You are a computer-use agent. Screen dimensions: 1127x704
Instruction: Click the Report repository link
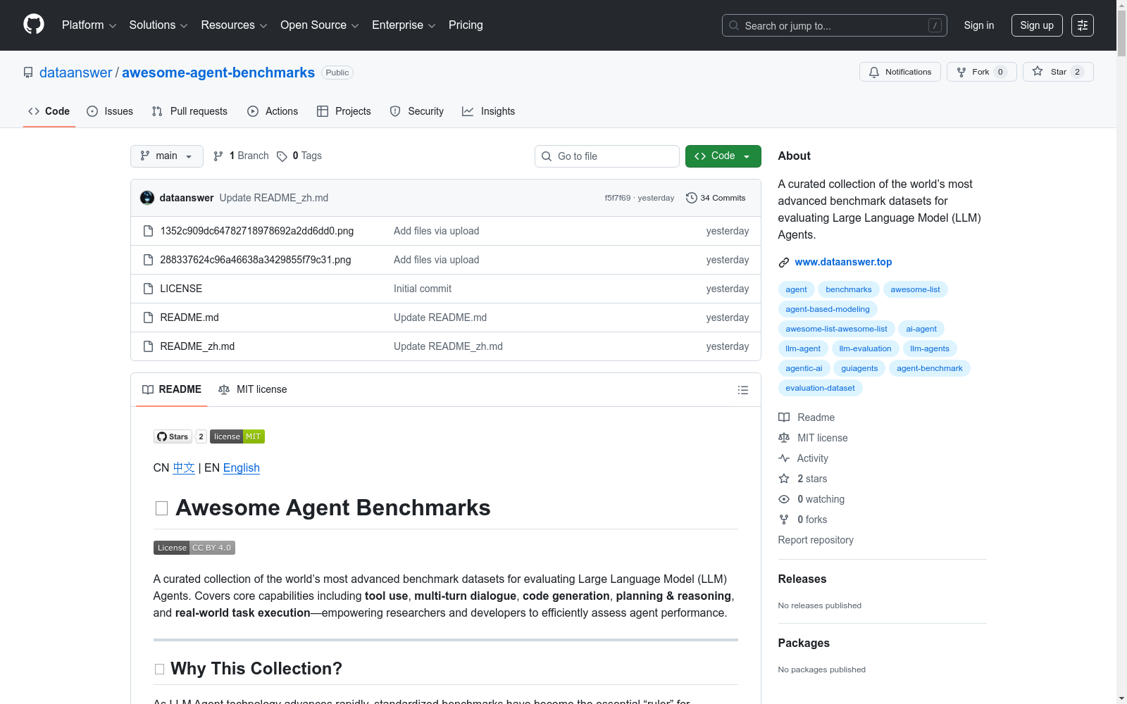(816, 540)
